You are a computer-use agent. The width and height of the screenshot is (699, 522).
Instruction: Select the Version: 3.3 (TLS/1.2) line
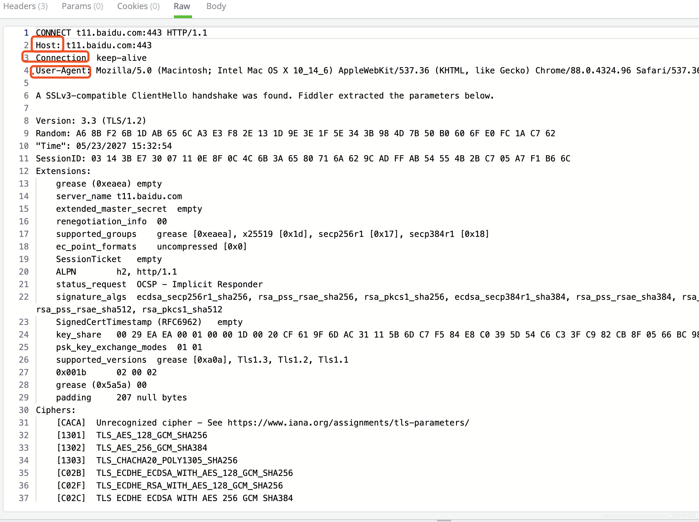pos(91,121)
